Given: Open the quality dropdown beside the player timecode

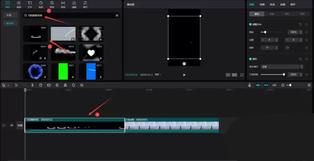Looking at the screenshot, I should pos(158,75).
